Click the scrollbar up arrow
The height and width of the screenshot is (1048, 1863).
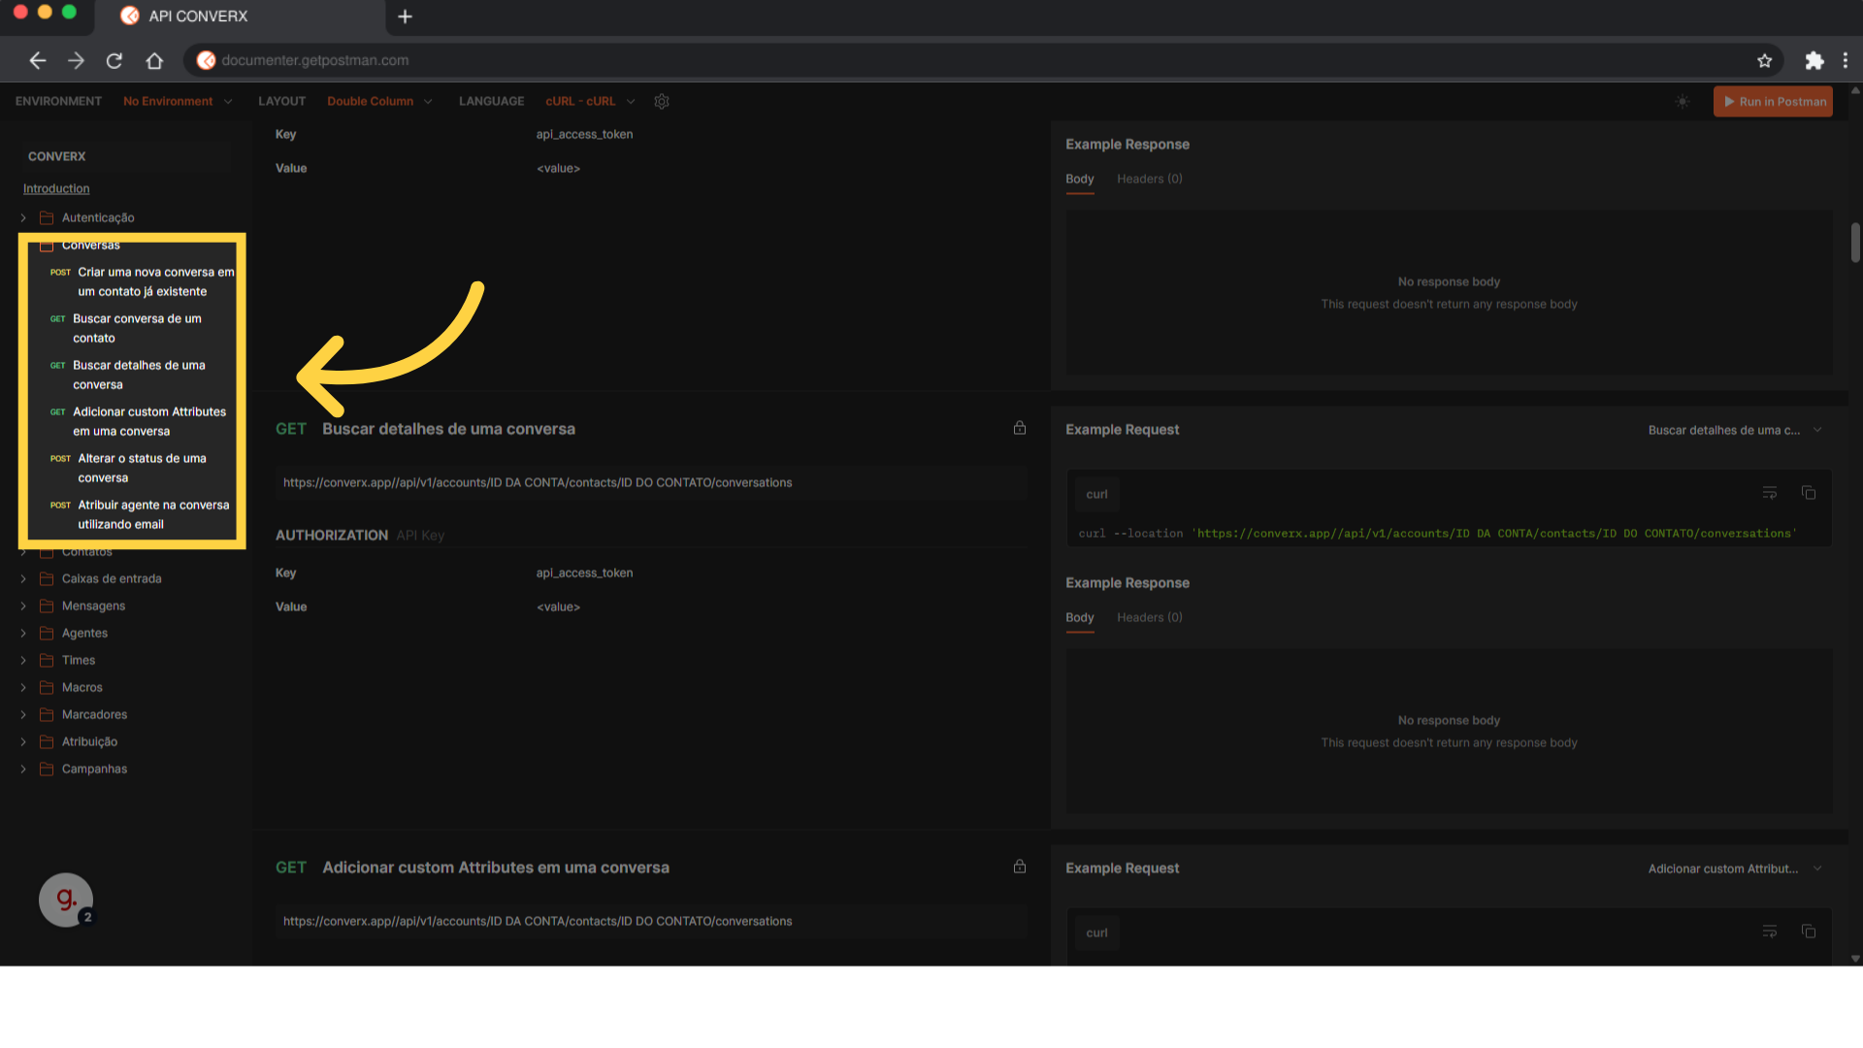(x=1855, y=90)
